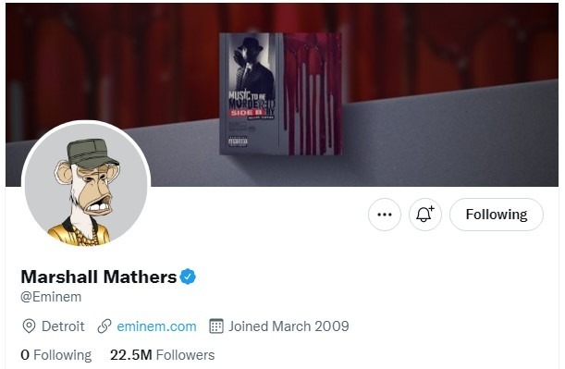Click the album cover in the banner
Viewport: 565px width, 369px height.
point(281,94)
